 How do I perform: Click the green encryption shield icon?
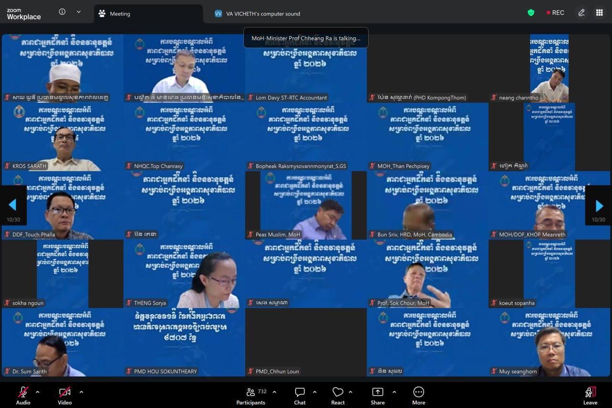tap(531, 13)
